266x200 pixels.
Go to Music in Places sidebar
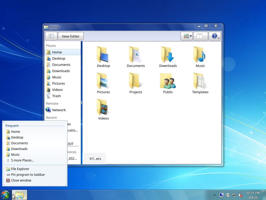63,77
